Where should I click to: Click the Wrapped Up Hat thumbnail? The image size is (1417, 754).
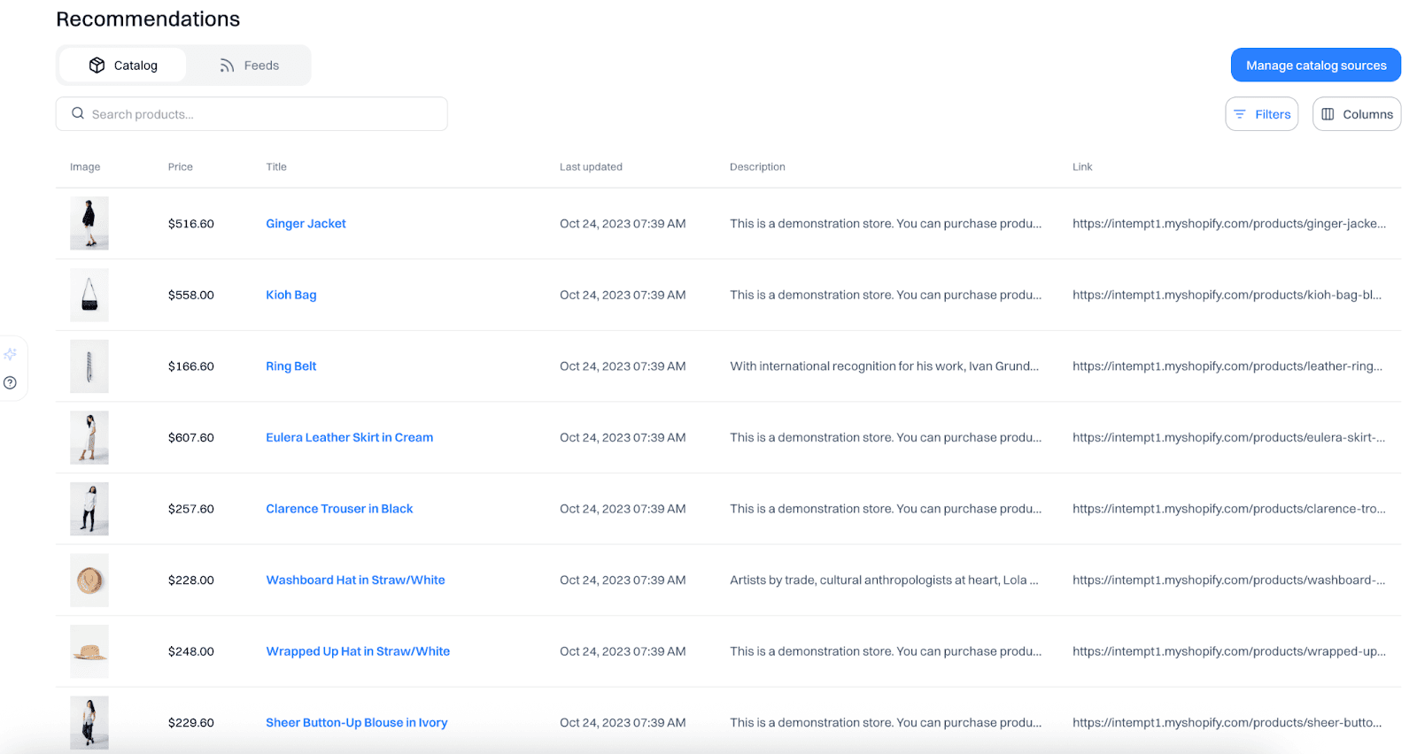point(89,651)
